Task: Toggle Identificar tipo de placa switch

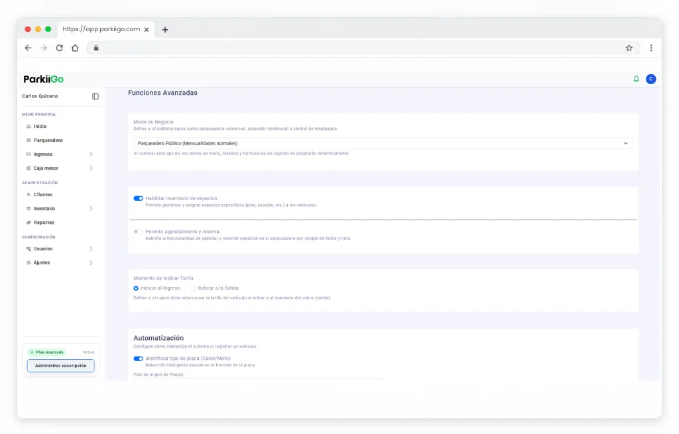Action: (138, 358)
